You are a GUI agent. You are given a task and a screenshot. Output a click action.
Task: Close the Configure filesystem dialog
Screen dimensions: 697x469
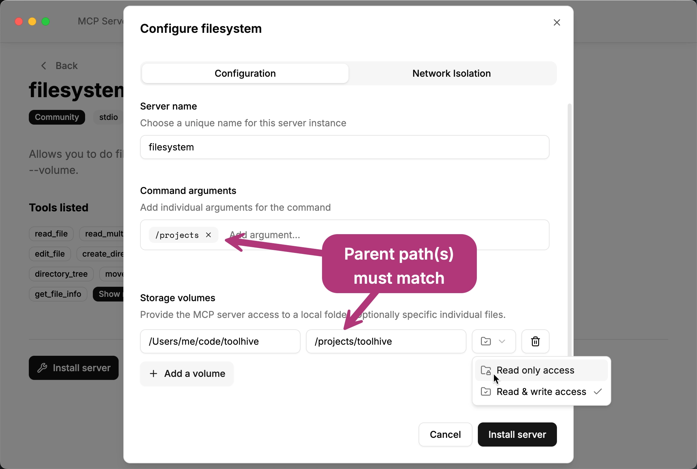[x=557, y=22]
